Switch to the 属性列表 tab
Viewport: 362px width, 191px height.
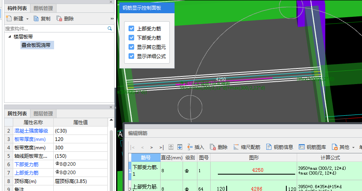(x=17, y=114)
